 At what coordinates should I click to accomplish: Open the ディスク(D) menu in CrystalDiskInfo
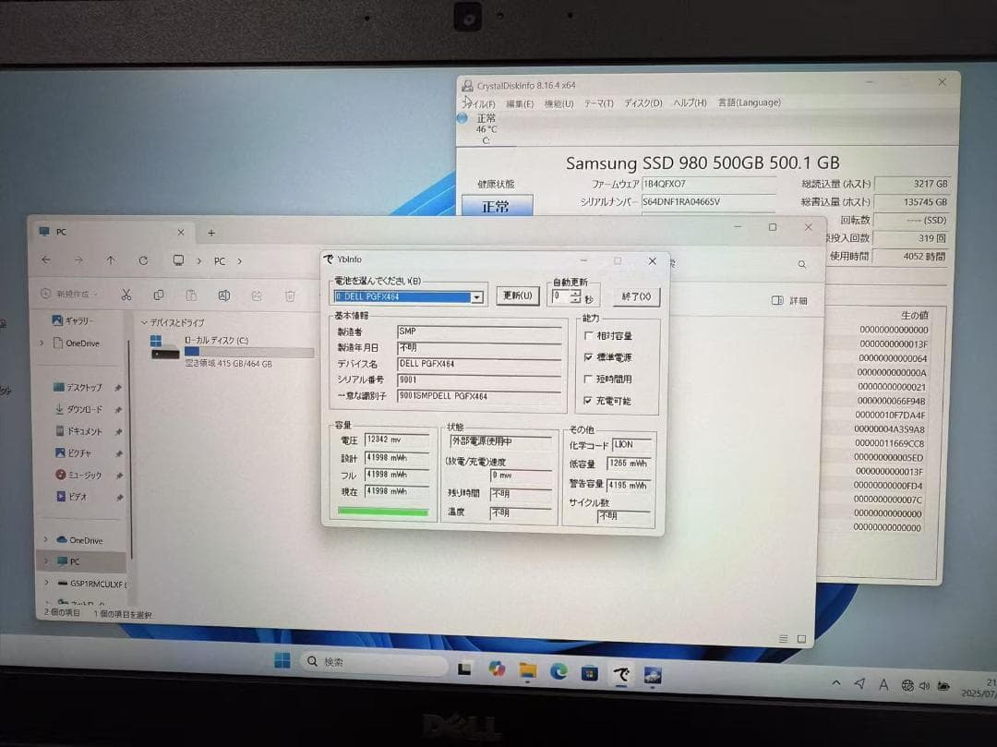tap(643, 103)
